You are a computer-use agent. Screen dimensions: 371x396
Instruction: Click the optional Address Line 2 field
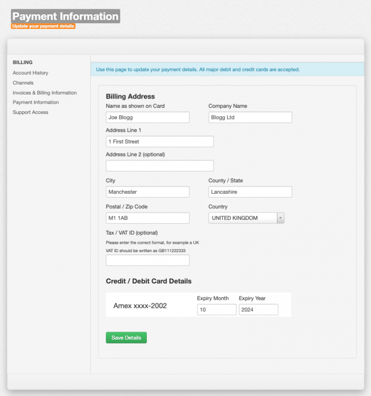coord(159,165)
